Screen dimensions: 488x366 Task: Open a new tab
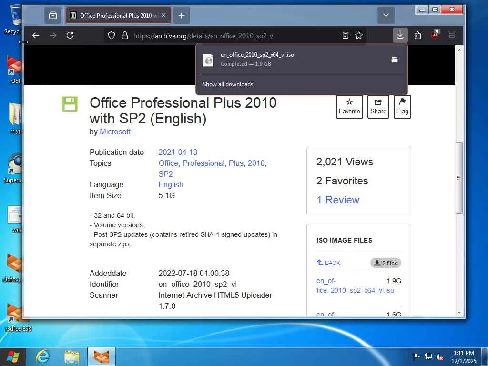(x=182, y=15)
